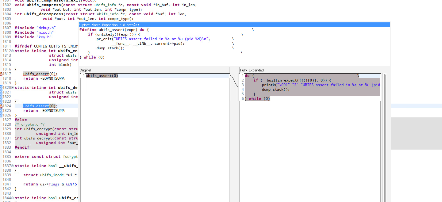
Task: Click the error marker on line 1824
Action: (1, 106)
